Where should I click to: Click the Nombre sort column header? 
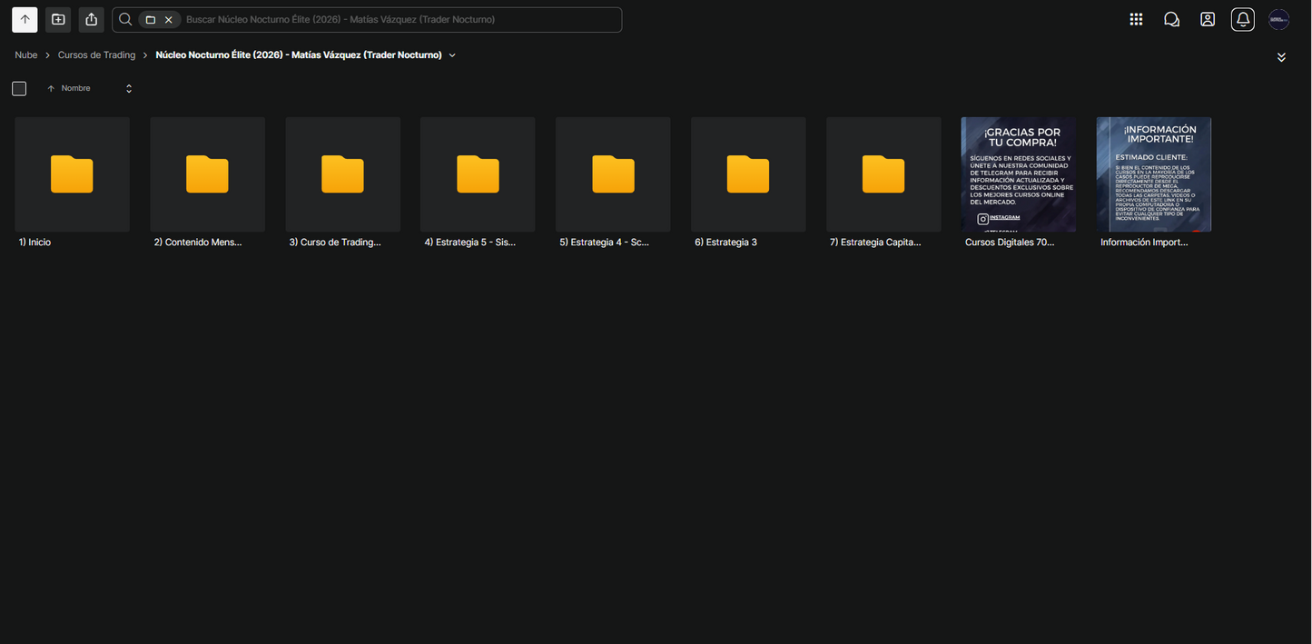(x=76, y=88)
